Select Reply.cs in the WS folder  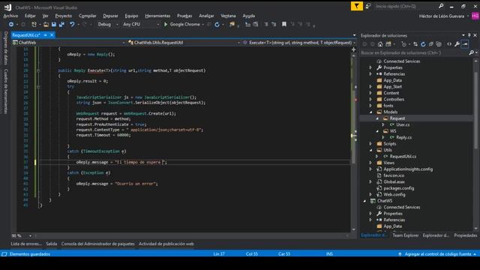[x=403, y=137]
